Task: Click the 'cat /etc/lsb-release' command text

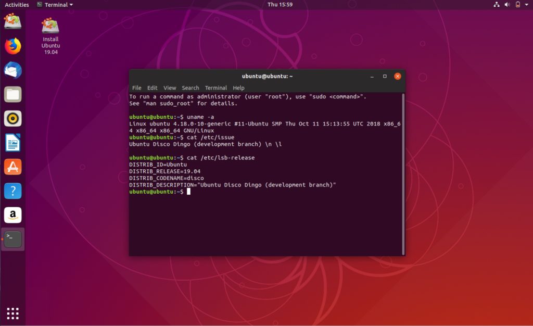Action: click(221, 158)
